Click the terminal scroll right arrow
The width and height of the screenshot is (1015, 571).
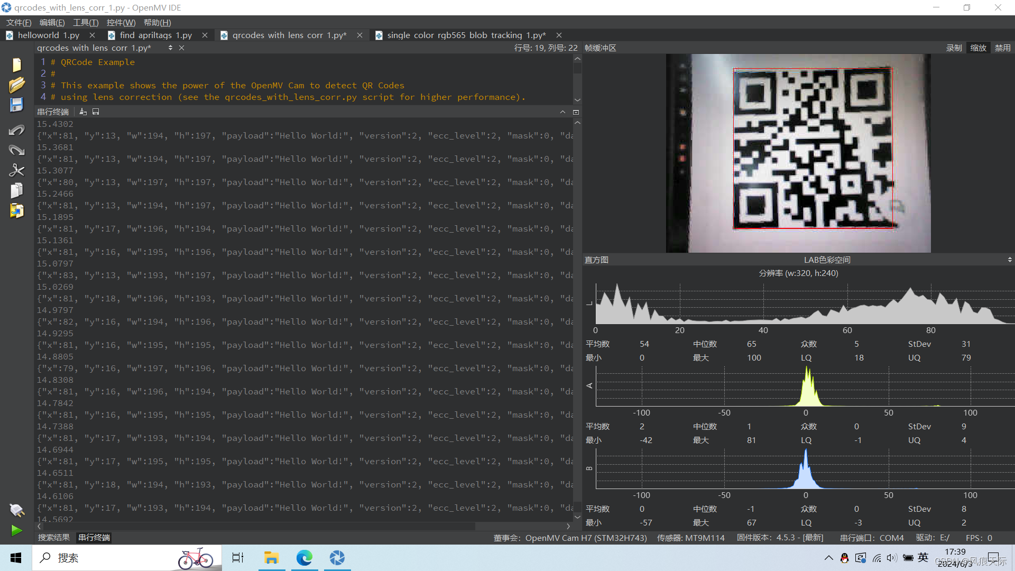[568, 526]
